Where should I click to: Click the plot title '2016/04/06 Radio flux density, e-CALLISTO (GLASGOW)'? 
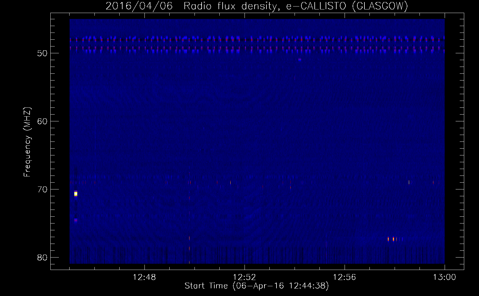click(257, 6)
